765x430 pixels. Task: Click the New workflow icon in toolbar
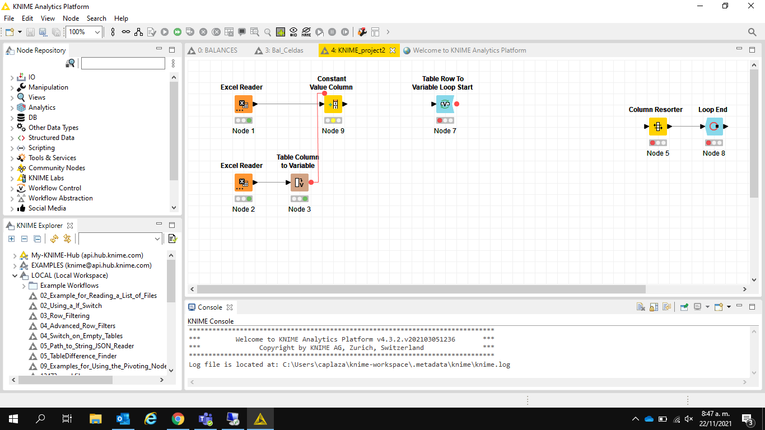(x=9, y=32)
